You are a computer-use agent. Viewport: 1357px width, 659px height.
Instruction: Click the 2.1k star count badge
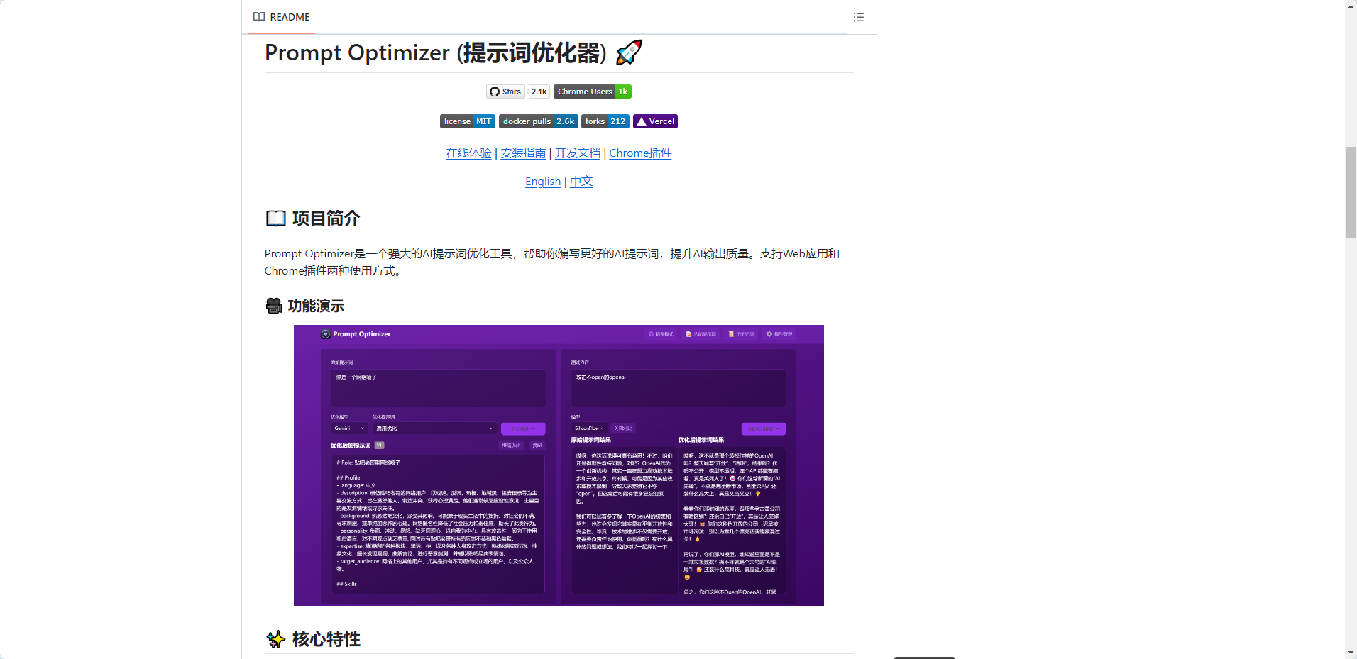[539, 92]
